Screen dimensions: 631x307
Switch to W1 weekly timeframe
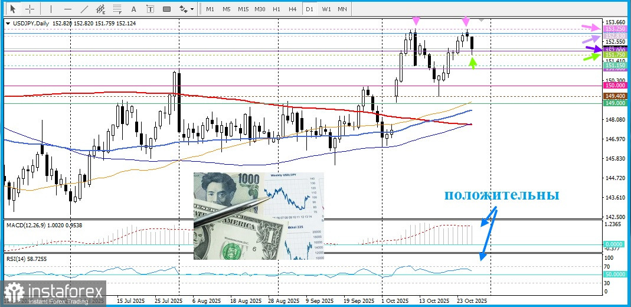click(x=326, y=9)
